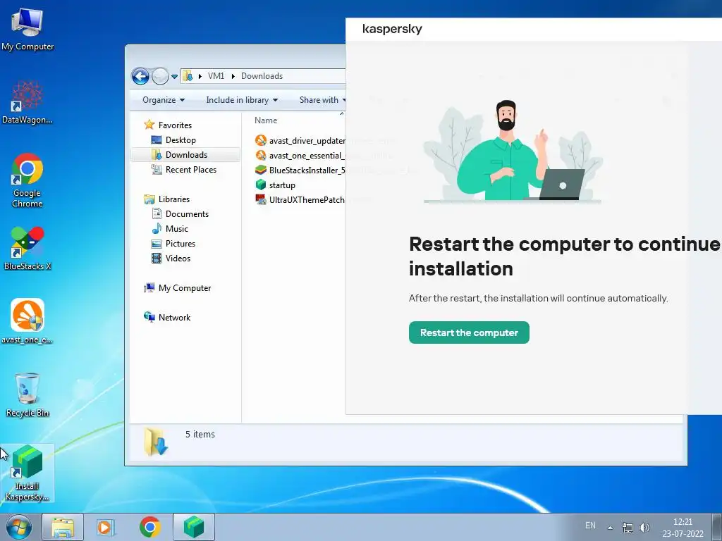Select the avast_one_essential file
722x541 pixels.
[x=300, y=156]
